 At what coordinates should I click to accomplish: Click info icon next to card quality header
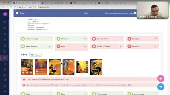135,13
